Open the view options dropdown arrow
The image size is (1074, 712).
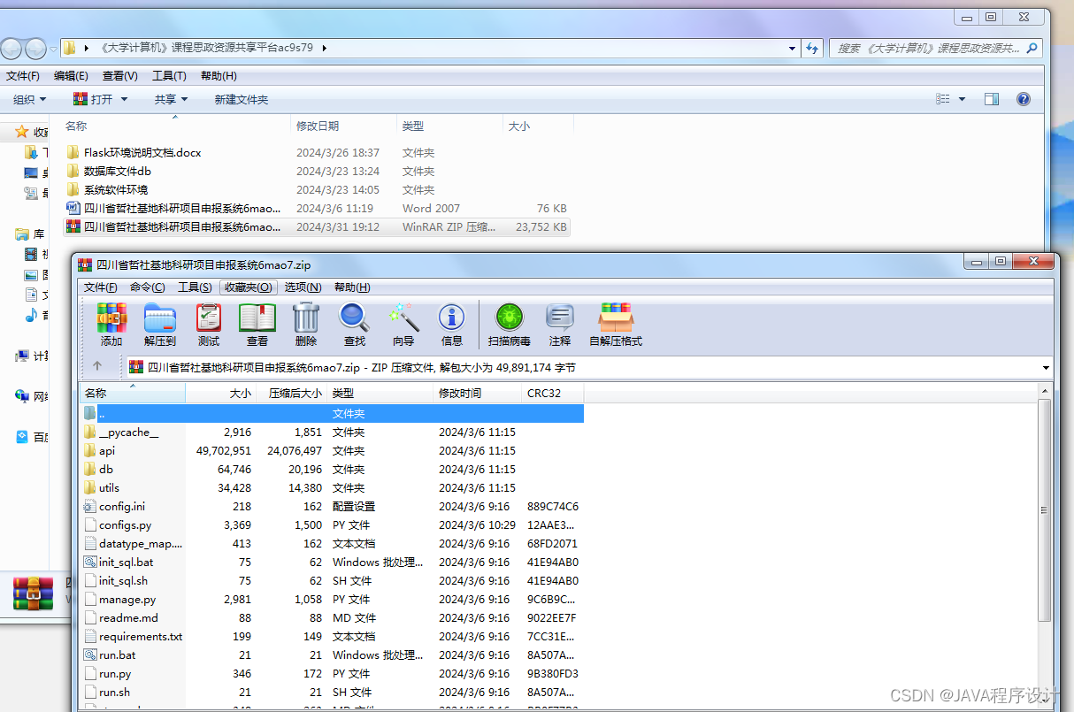963,99
